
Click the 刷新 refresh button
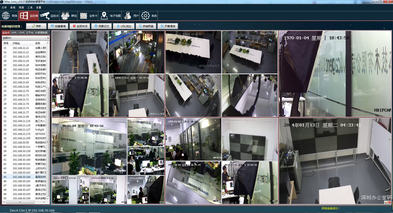click(x=36, y=26)
